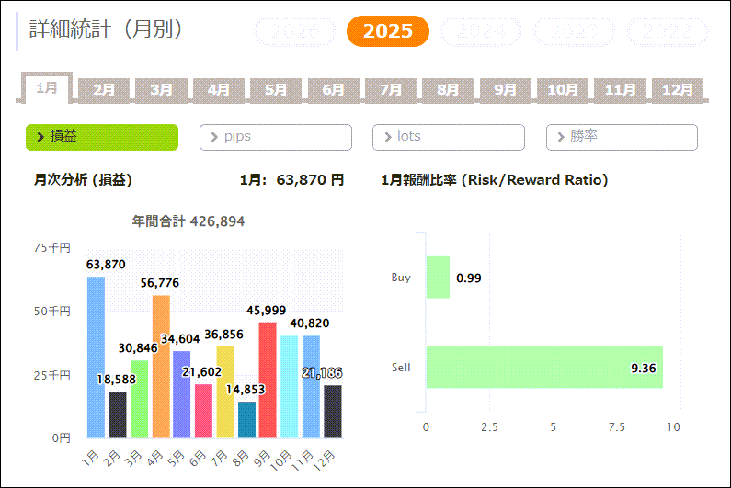The width and height of the screenshot is (731, 488).
Task: Click the Buy risk/reward bar 0.99
Action: point(438,278)
